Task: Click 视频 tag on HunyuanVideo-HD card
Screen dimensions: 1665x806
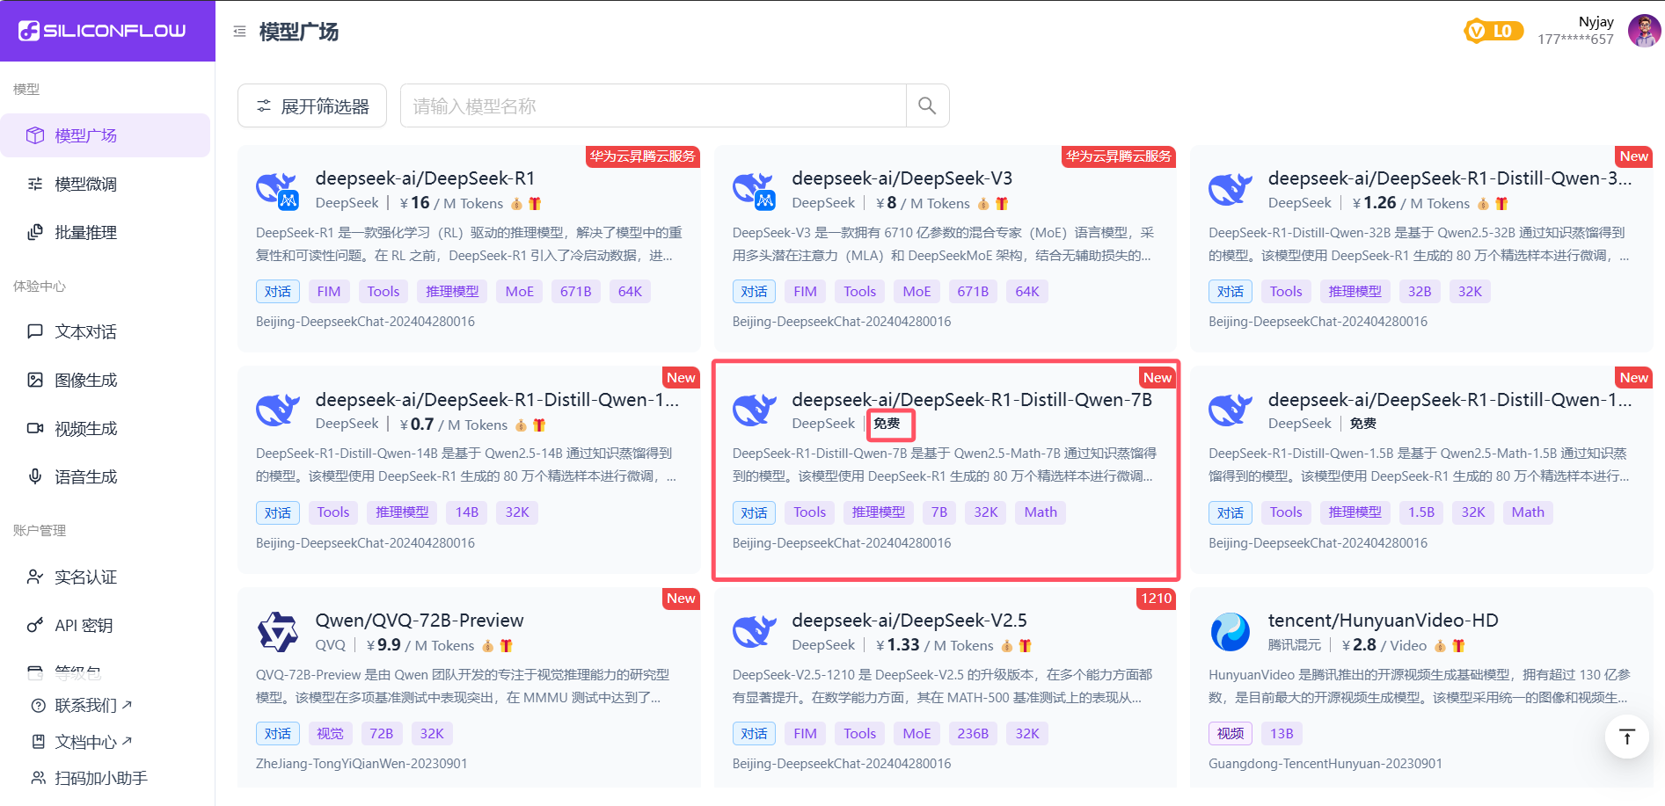Action: pos(1230,734)
